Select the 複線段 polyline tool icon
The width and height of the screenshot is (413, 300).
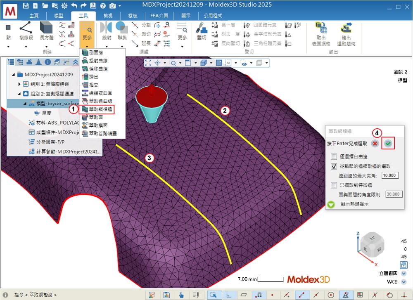[x=26, y=27]
